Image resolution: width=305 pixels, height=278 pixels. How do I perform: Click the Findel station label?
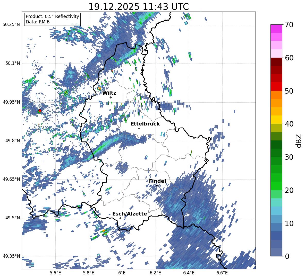click(x=157, y=181)
